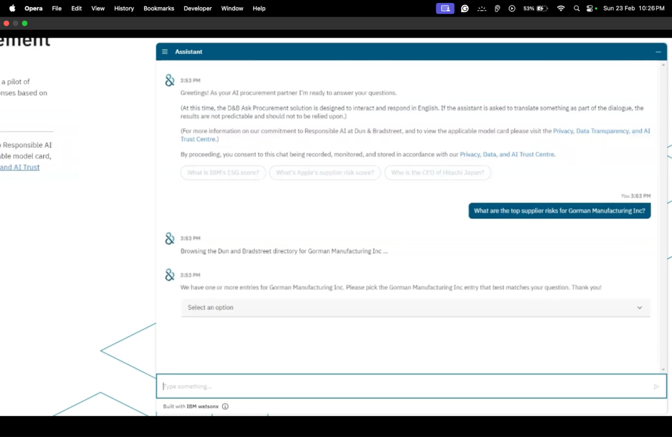Open the Developer menu
The height and width of the screenshot is (437, 672).
click(x=198, y=8)
